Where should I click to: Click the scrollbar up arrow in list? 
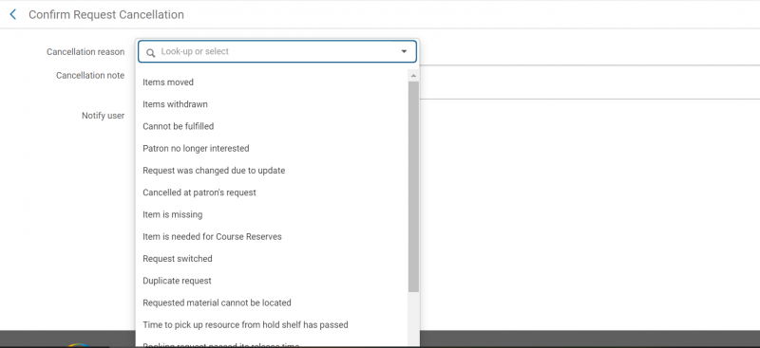coord(413,76)
